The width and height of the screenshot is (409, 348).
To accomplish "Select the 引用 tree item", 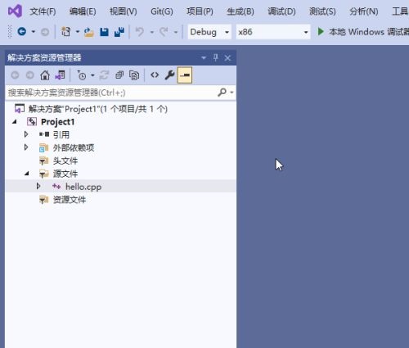I will click(61, 135).
